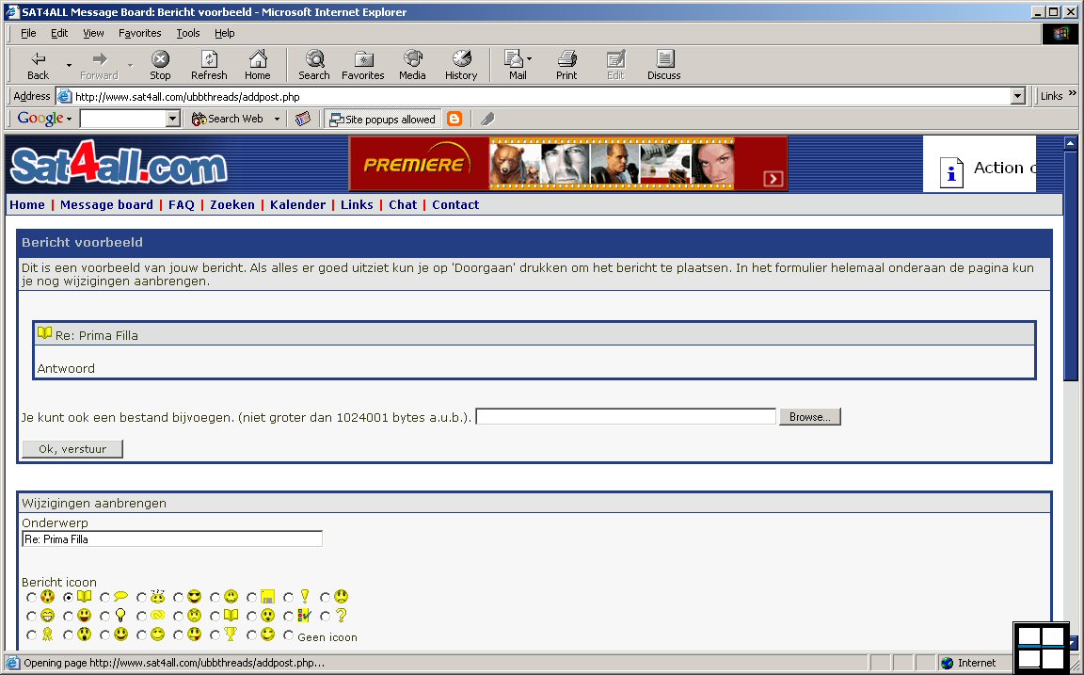Click the Google toolbar search input
The image size is (1084, 675).
[124, 119]
